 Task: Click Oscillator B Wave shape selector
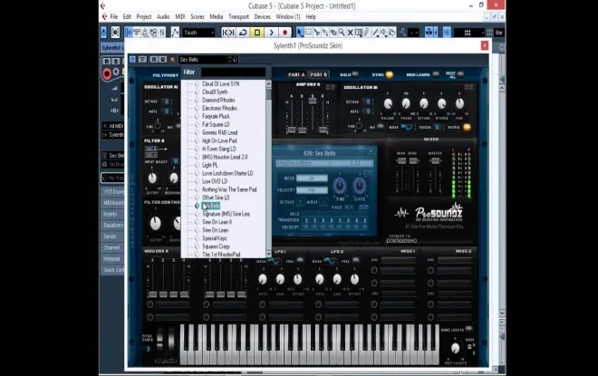pyautogui.click(x=407, y=128)
